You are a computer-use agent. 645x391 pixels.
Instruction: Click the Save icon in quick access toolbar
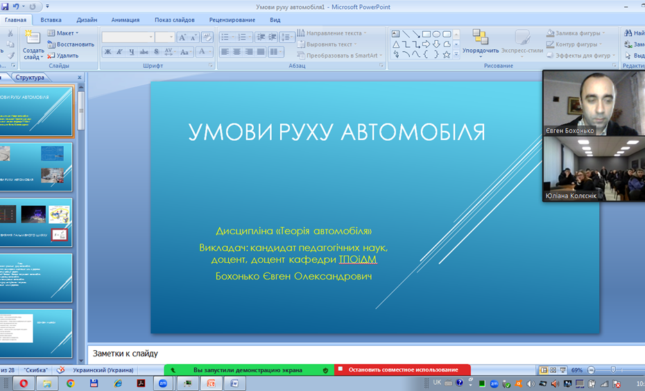(5, 6)
